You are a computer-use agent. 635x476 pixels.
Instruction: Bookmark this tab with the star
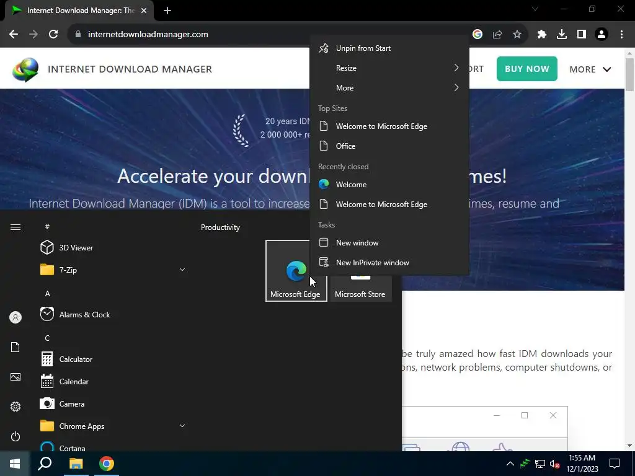click(x=517, y=35)
